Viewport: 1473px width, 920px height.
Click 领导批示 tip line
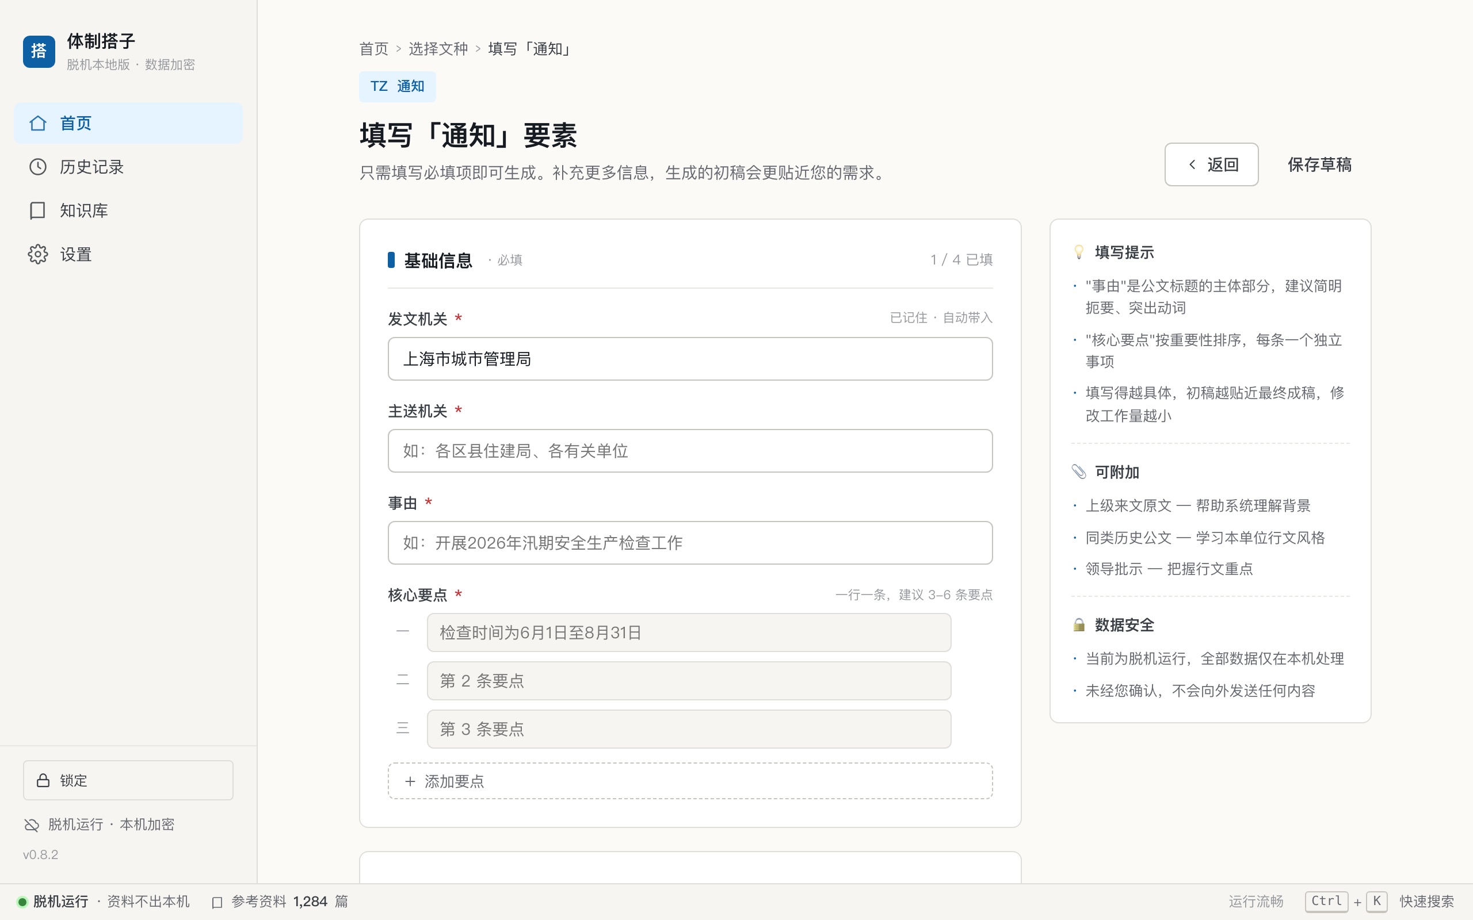click(1169, 569)
